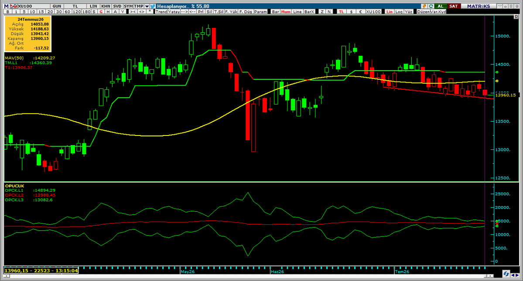This screenshot has width=523, height=281.
Task: Click the S period button
Action: (94, 12)
